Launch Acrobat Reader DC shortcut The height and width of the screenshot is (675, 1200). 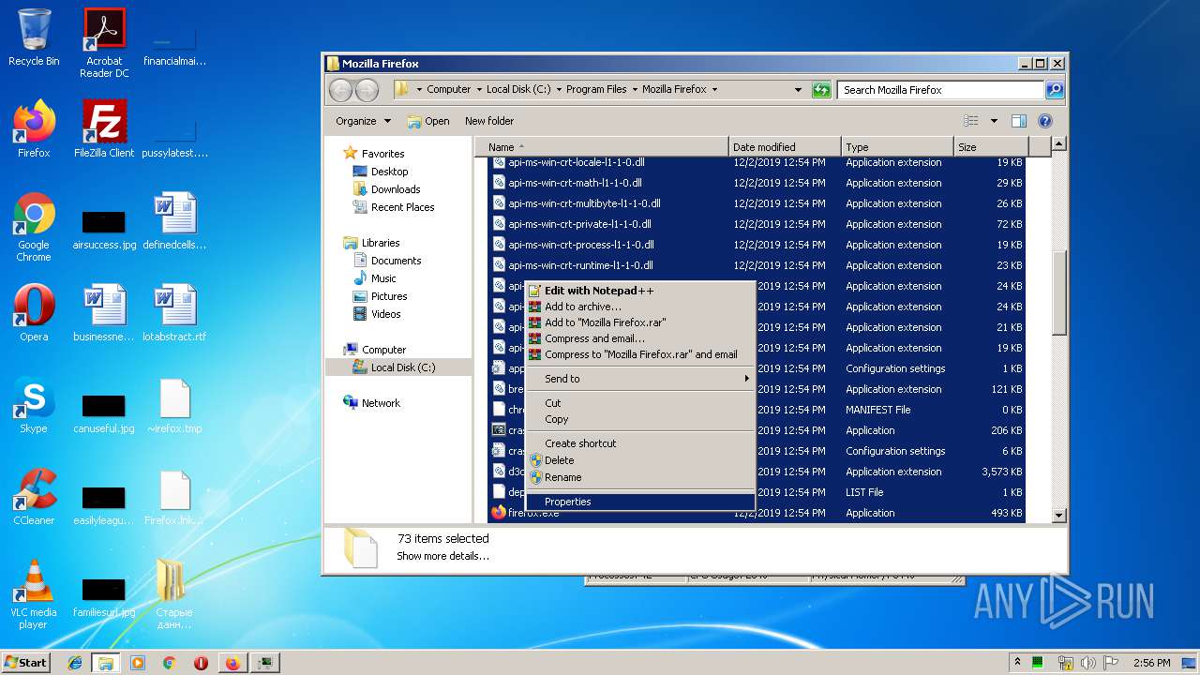(x=104, y=43)
